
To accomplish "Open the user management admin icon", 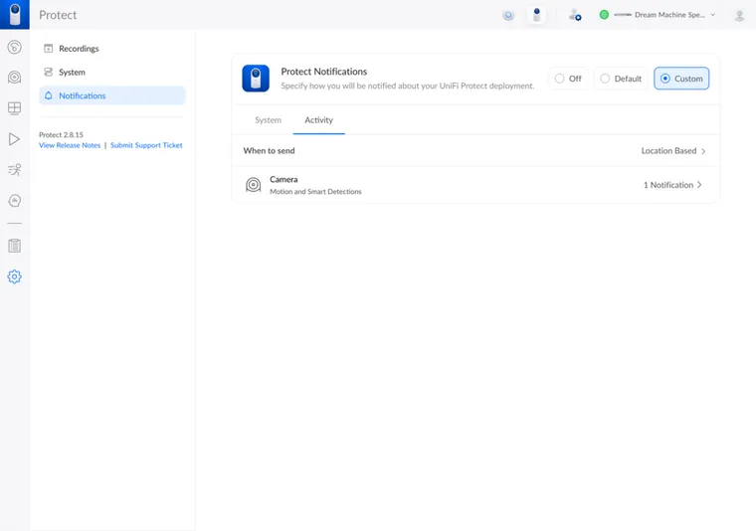I will point(575,16).
